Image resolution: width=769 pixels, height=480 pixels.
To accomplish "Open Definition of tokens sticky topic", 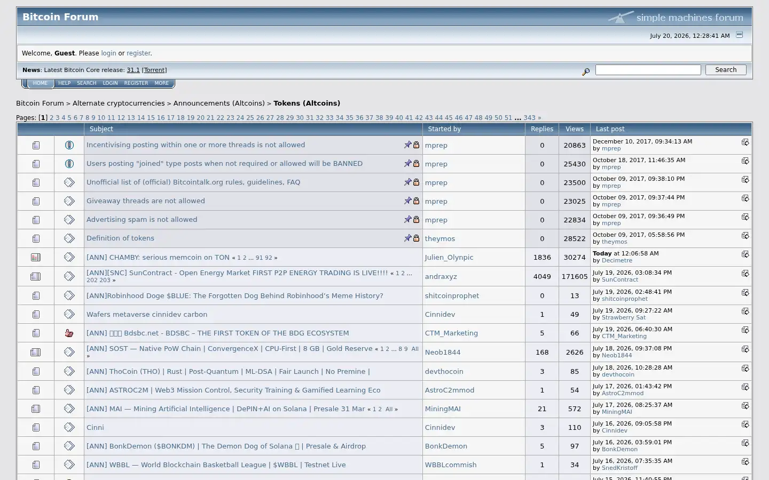I will [x=120, y=238].
